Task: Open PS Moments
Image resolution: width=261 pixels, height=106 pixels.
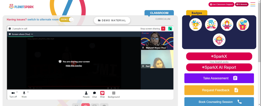Action: [x=241, y=4]
